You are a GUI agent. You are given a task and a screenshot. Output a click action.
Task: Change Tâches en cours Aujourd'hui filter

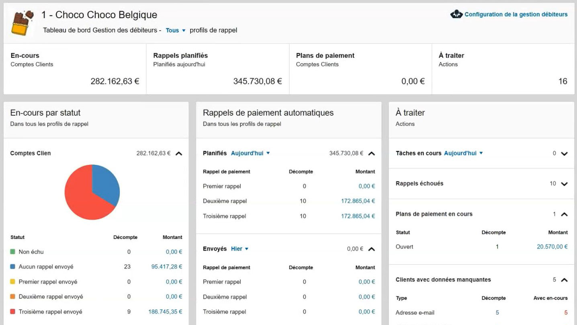463,153
